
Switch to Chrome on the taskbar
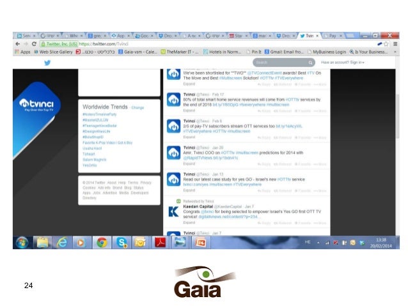[x=102, y=243]
